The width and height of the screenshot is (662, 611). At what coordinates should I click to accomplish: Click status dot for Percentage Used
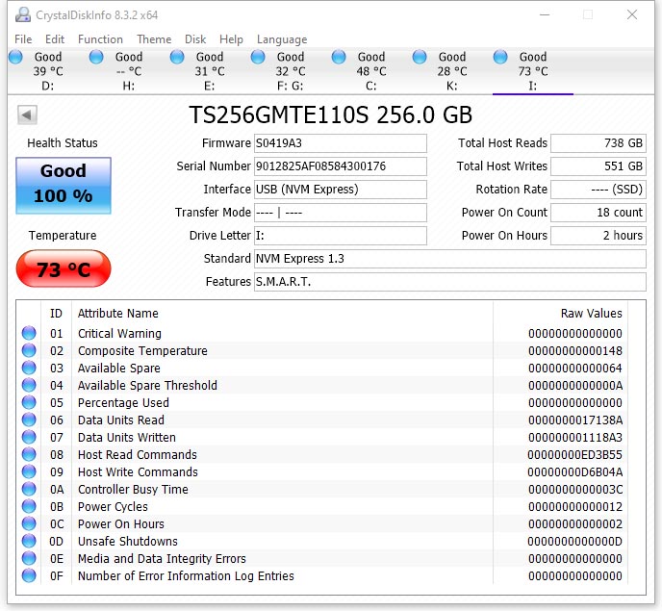(29, 402)
